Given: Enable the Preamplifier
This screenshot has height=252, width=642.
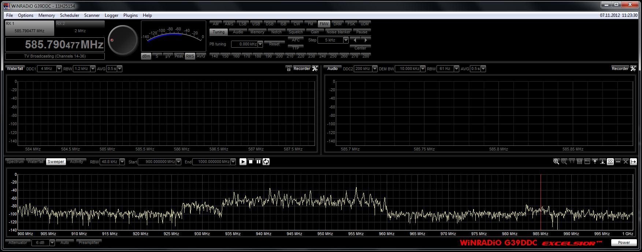Looking at the screenshot, I should 89,242.
